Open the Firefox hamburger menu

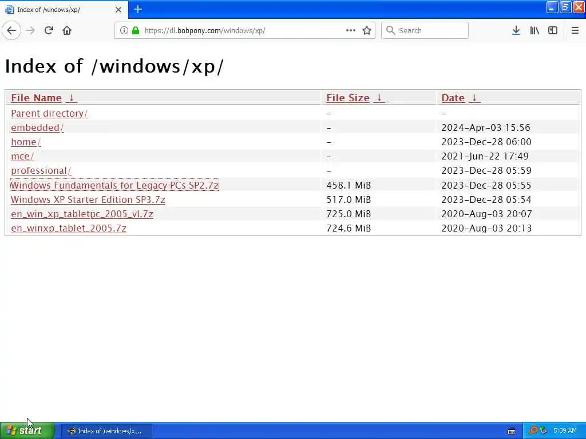tap(575, 31)
